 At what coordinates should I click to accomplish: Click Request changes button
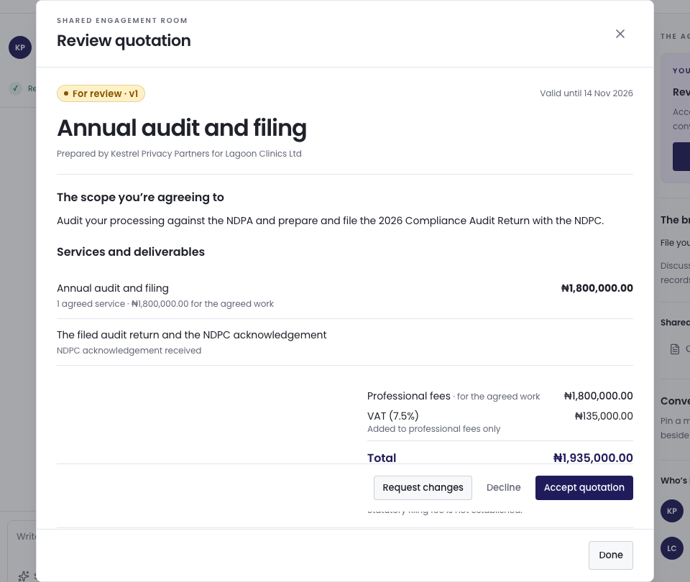click(x=423, y=487)
